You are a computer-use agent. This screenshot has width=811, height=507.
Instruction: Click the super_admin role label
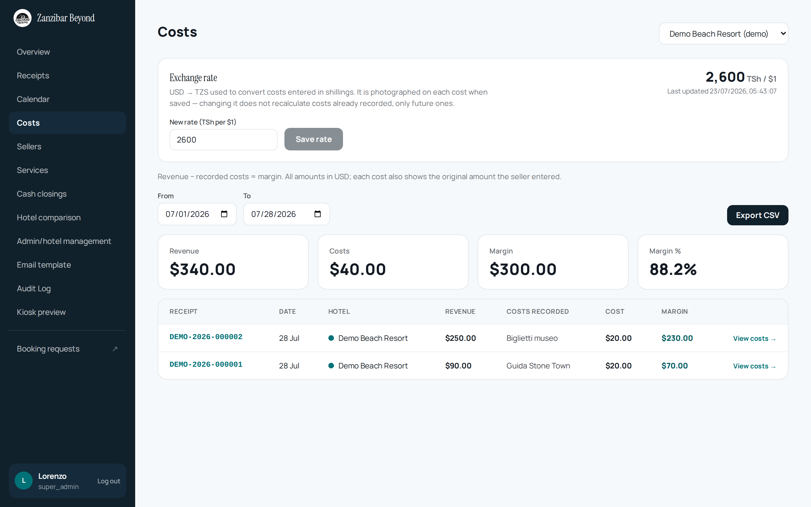coord(58,486)
